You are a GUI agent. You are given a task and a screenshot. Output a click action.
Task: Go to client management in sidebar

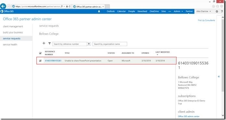pos(13,26)
